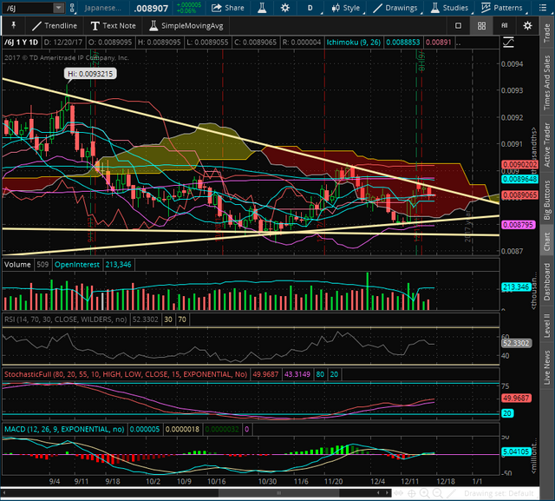Screen dimensions: 555x501
Task: Open the Studies menu
Action: (450, 8)
